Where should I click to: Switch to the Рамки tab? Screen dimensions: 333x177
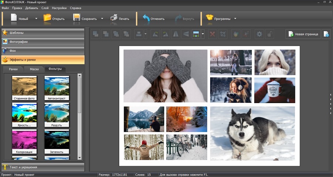click(x=13, y=69)
